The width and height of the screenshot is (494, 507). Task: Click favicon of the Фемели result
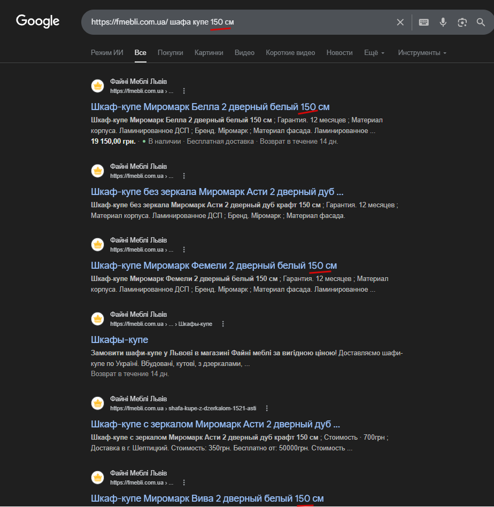click(x=98, y=245)
